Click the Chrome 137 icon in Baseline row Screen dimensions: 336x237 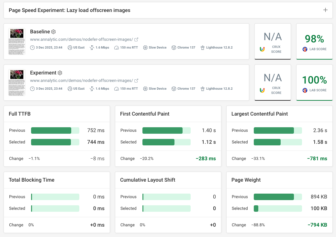pyautogui.click(x=174, y=48)
